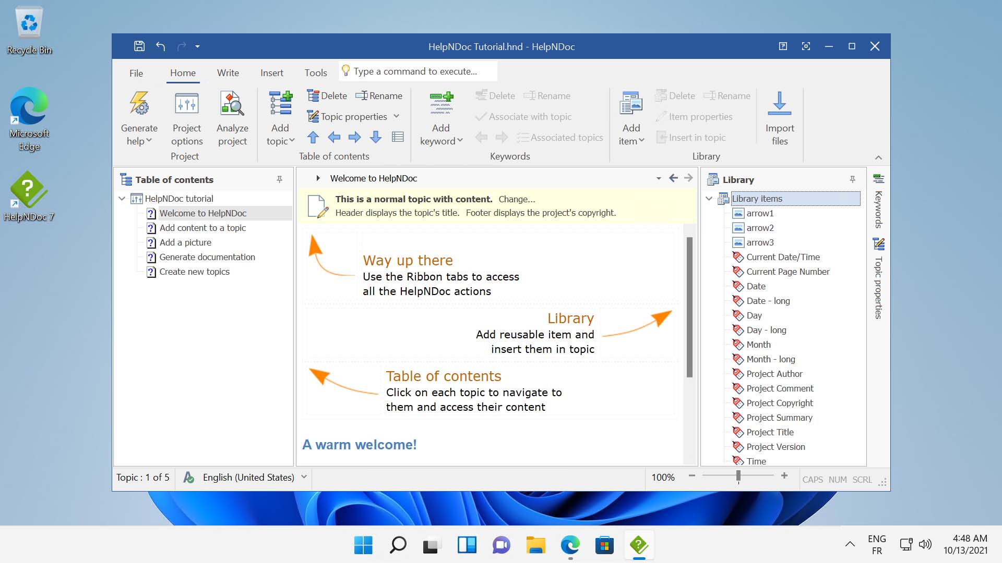The image size is (1002, 563).
Task: Select the Create new topics topic
Action: click(194, 272)
